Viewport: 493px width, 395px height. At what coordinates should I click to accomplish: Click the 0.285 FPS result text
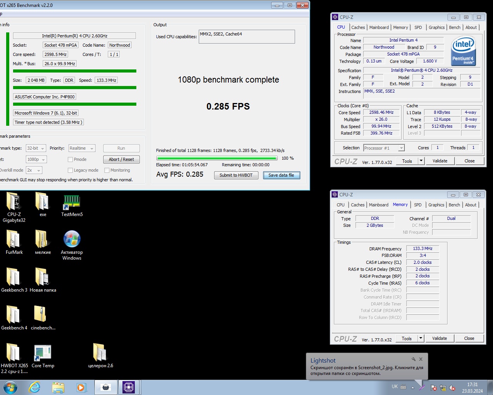pos(228,106)
